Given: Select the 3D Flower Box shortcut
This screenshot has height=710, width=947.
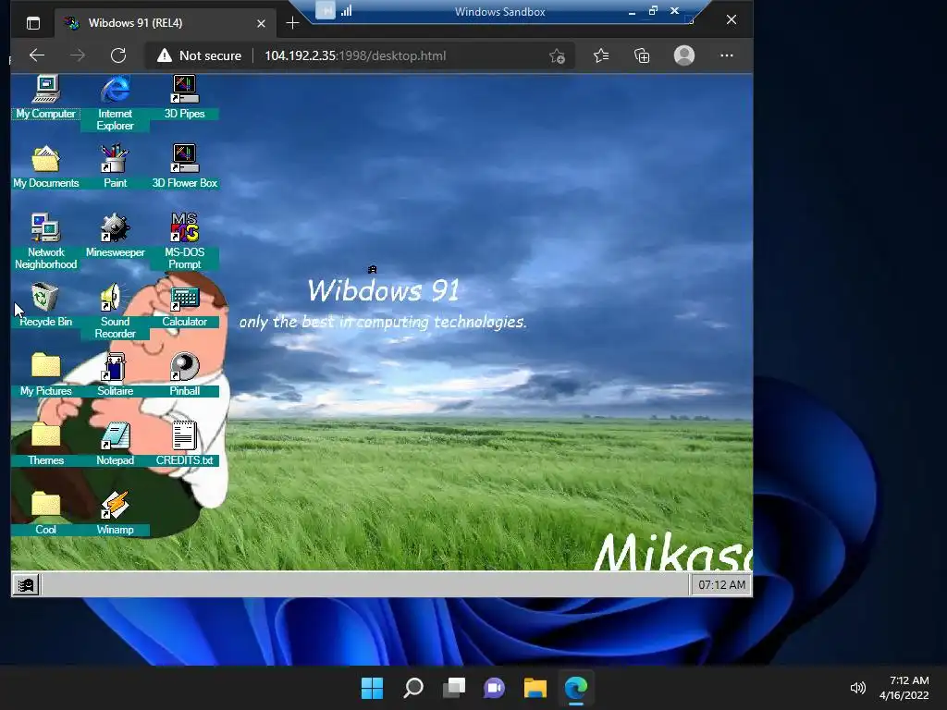Looking at the screenshot, I should tap(184, 166).
